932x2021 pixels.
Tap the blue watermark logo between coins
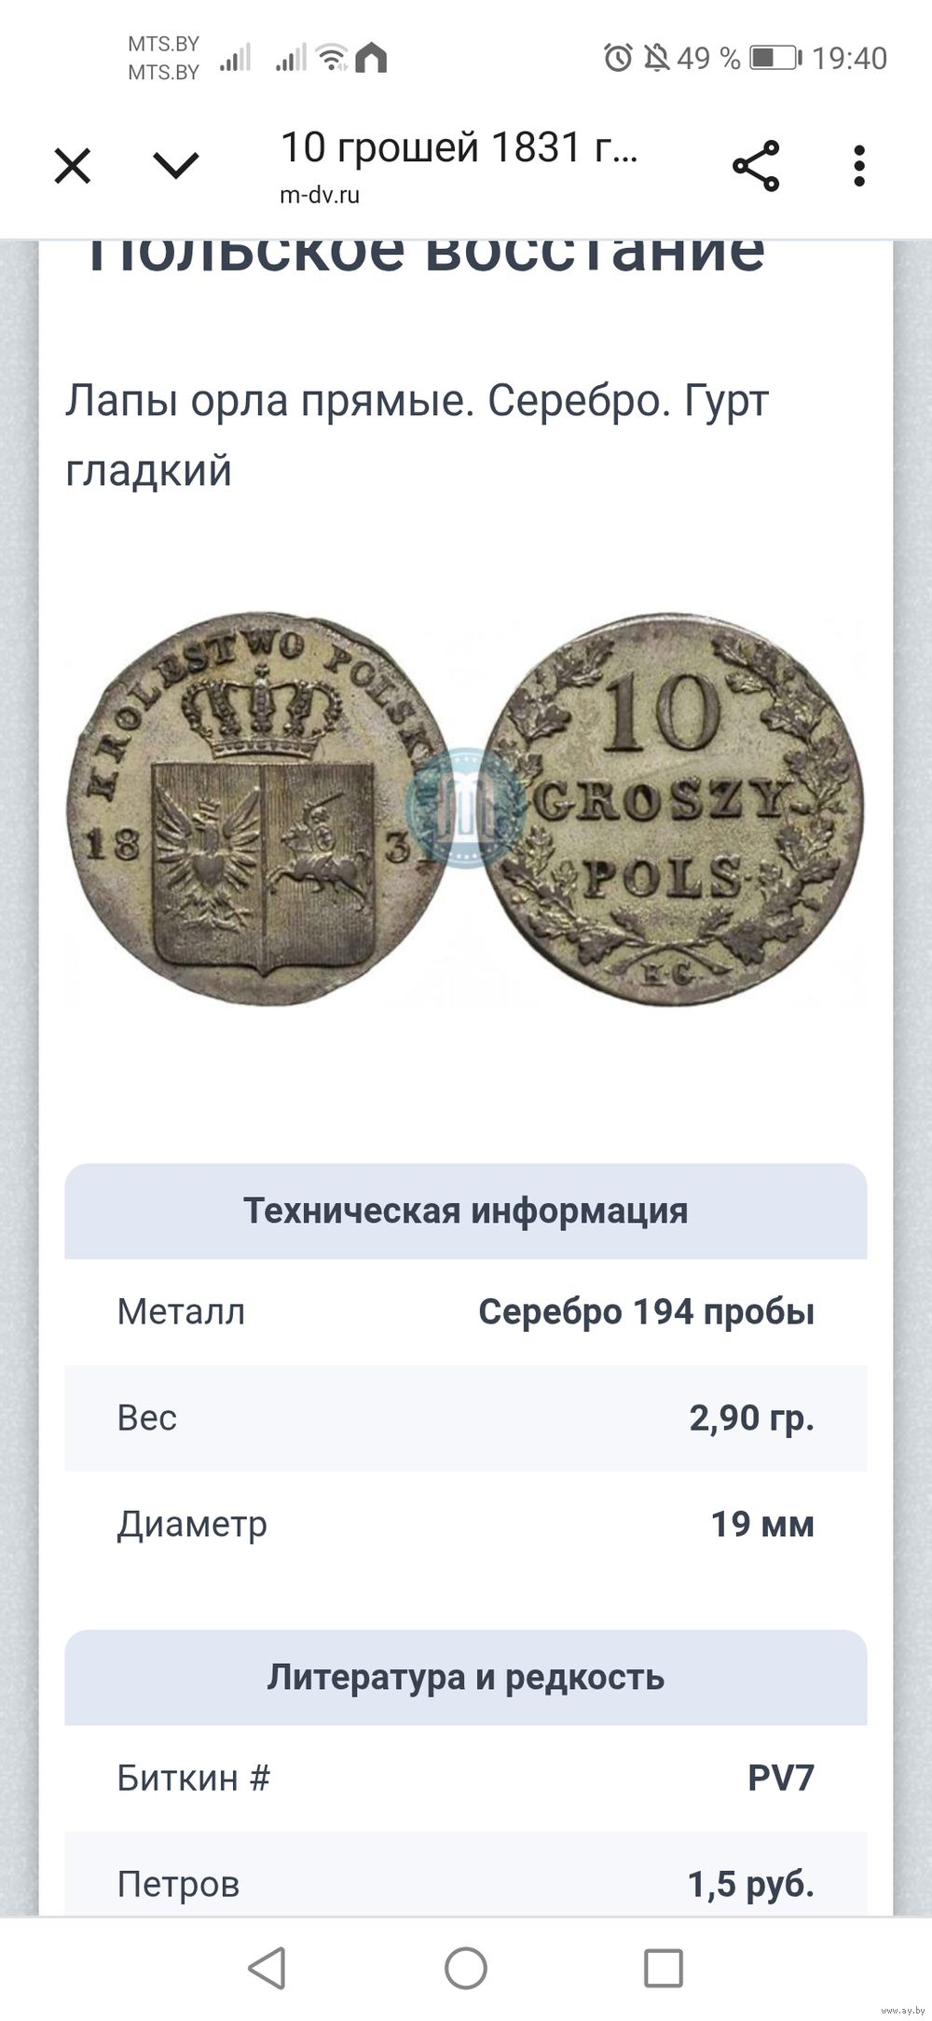[x=464, y=809]
